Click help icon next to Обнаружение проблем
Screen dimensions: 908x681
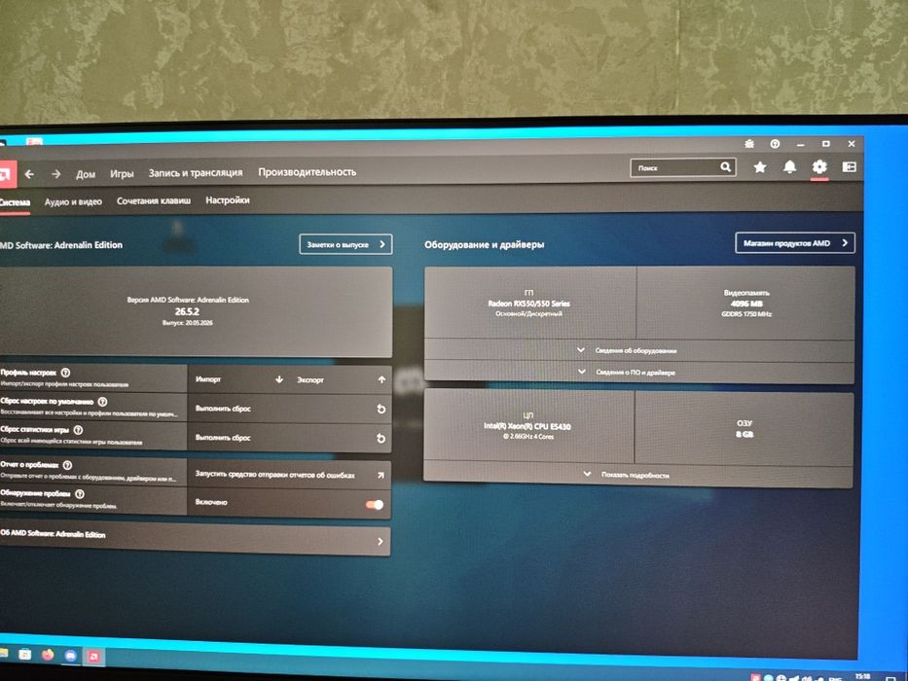pos(80,494)
